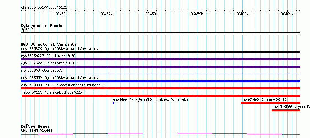
Task: Click the 36459k ruler tick label
Action: (x=197, y=14)
